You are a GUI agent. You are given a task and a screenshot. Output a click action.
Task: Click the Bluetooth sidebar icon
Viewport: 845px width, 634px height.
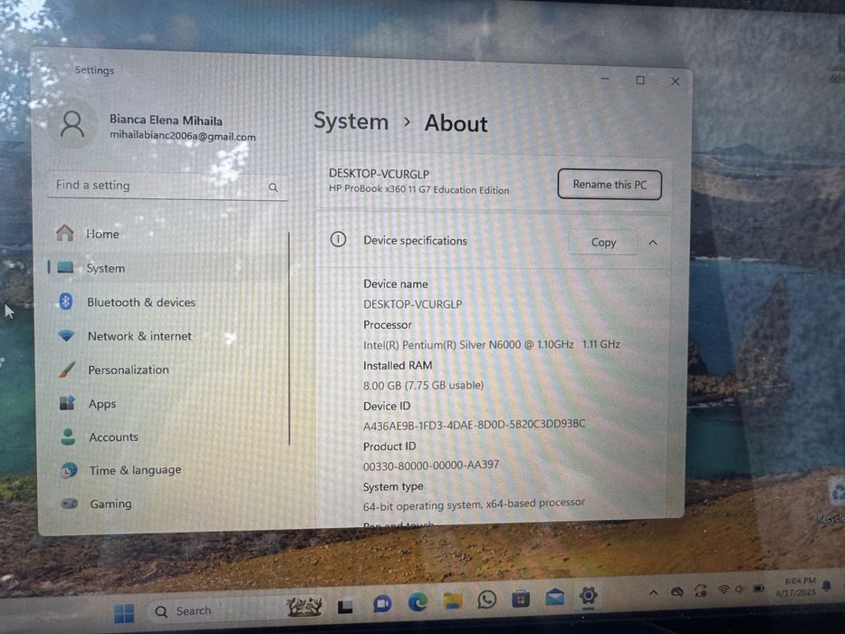click(66, 302)
